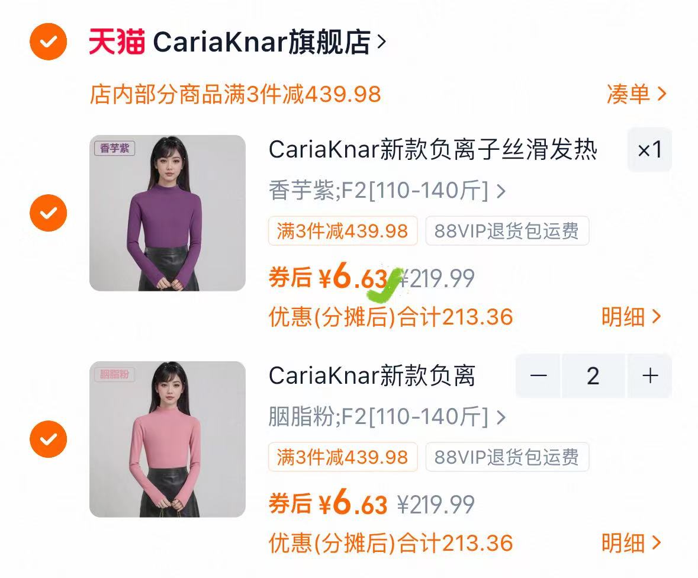View 明细 details for pink sweater
Image resolution: width=698 pixels, height=578 pixels.
tap(631, 543)
